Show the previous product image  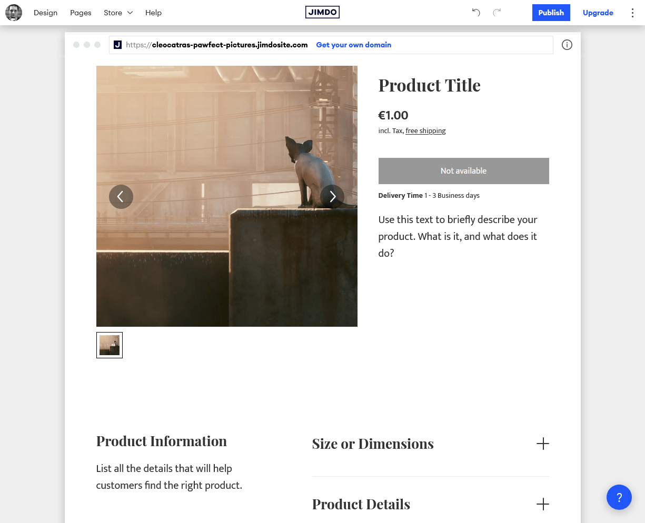(121, 197)
